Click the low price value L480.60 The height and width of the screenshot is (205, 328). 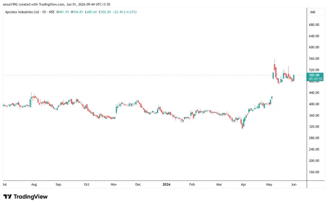click(x=91, y=12)
